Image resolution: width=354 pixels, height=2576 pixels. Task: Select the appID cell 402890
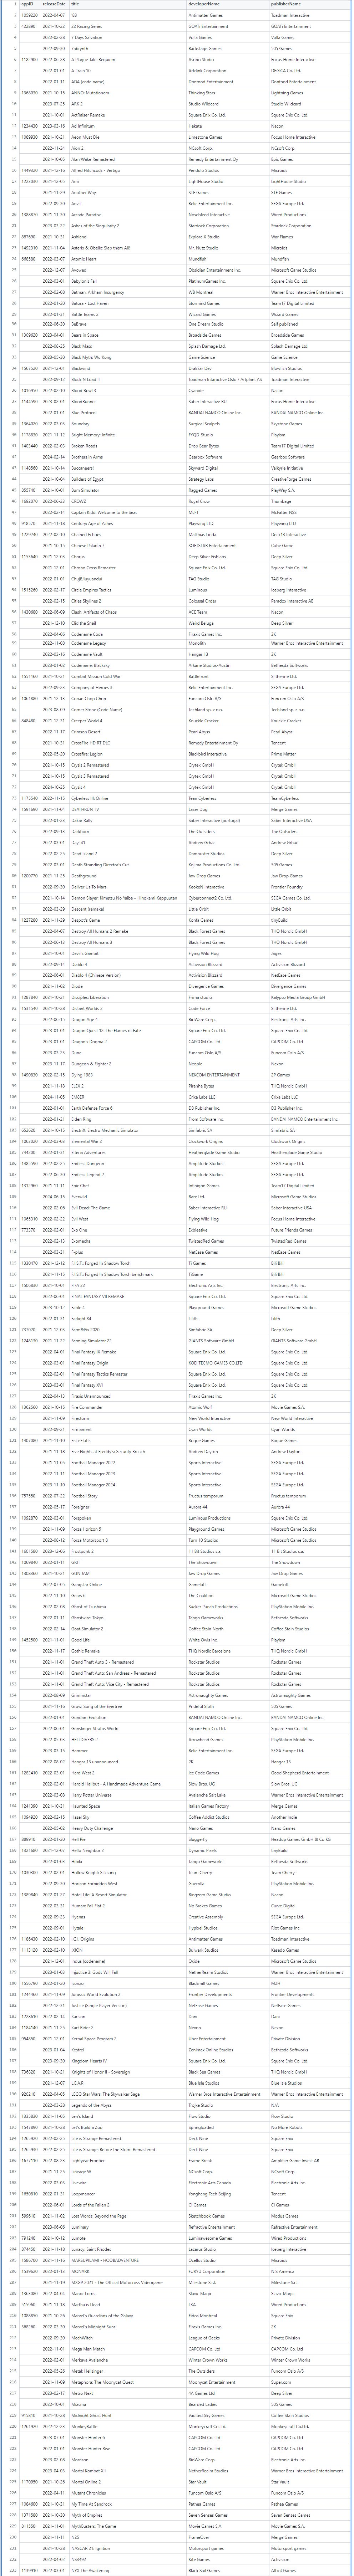[30, 27]
